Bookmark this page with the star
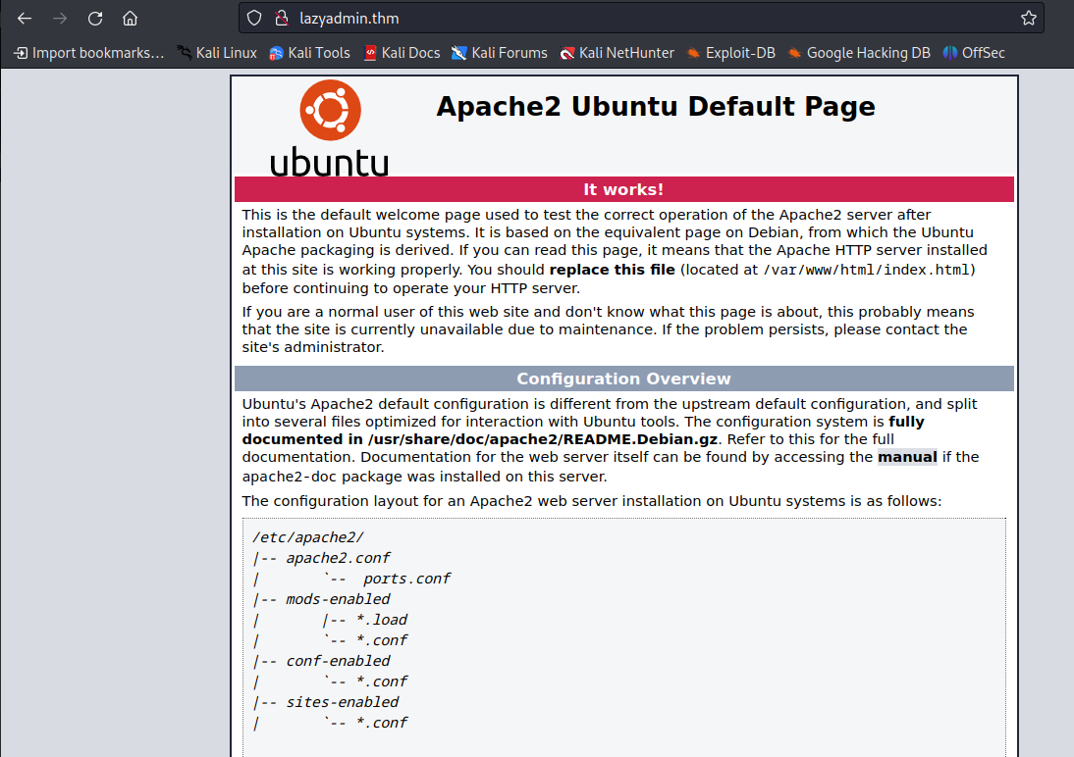This screenshot has width=1074, height=757. 1028,19
